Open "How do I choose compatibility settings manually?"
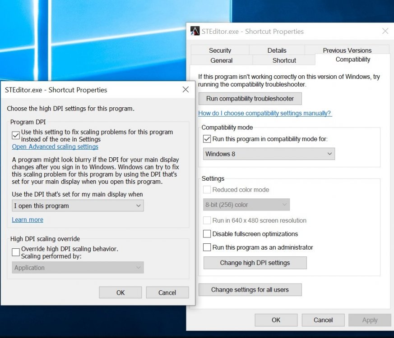The height and width of the screenshot is (338, 394). coord(265,113)
